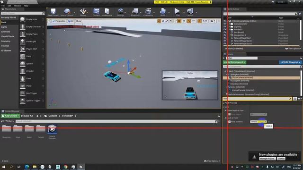Screen dimensions: 303x170
Task: Click the Launch toolbar icon
Action: [190, 11]
